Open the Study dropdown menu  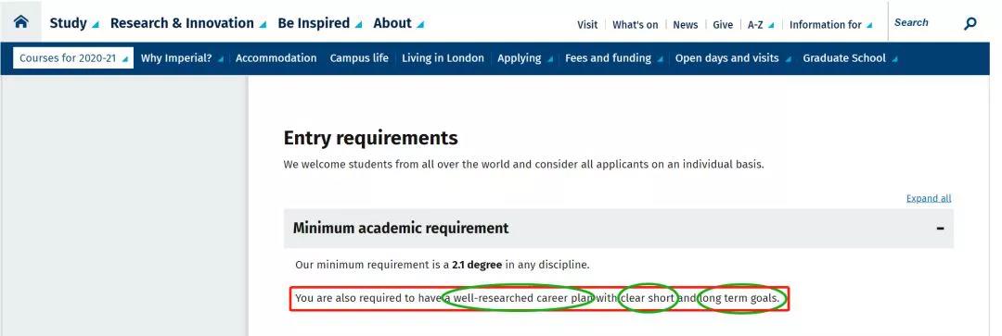[x=74, y=23]
